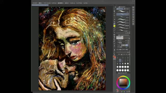166x93 pixels.
Task: Select the Zoom magnifier tool
Action: click(x=114, y=9)
